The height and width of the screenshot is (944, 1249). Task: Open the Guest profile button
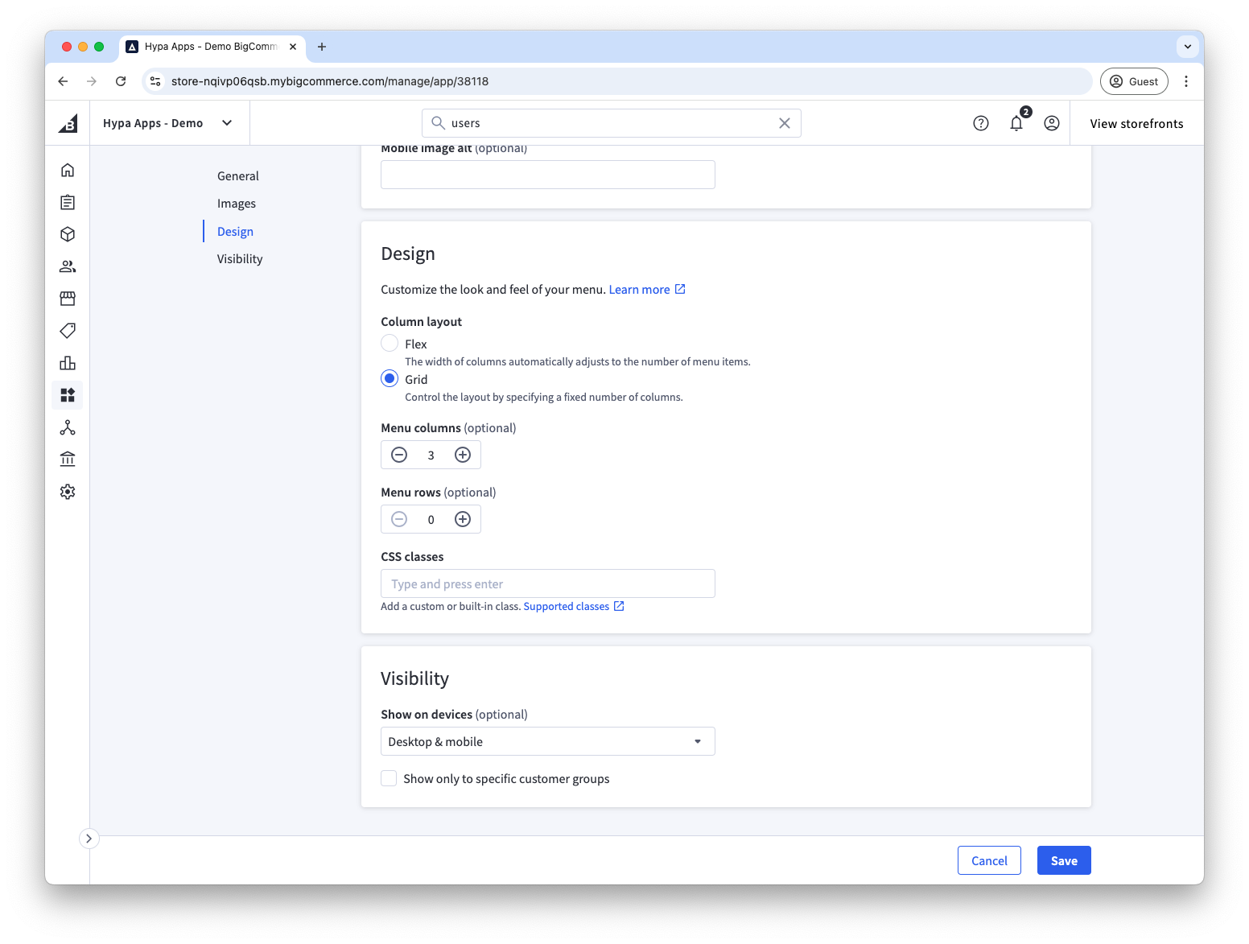[x=1134, y=81]
